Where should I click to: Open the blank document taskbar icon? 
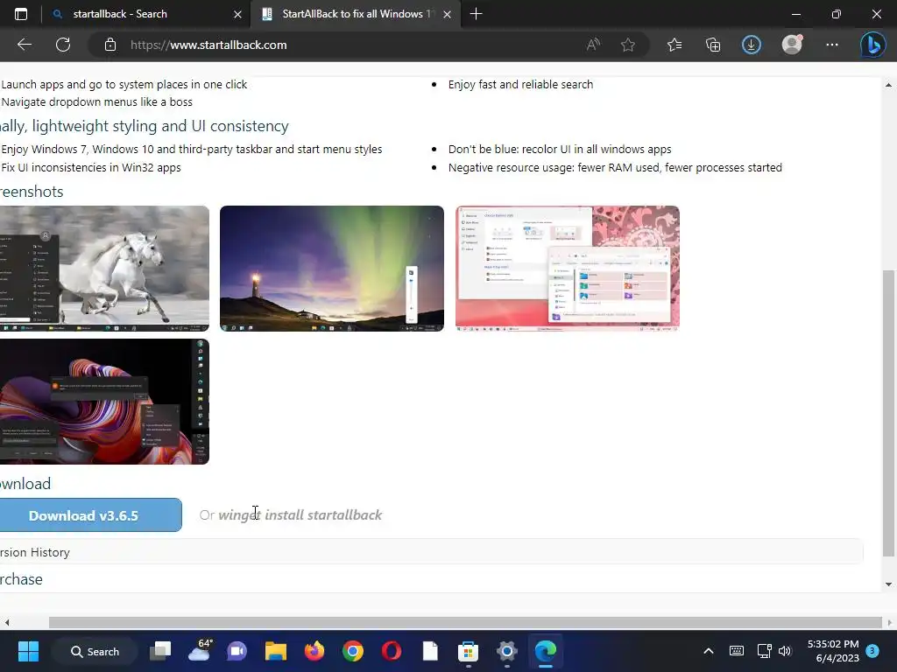(x=430, y=651)
